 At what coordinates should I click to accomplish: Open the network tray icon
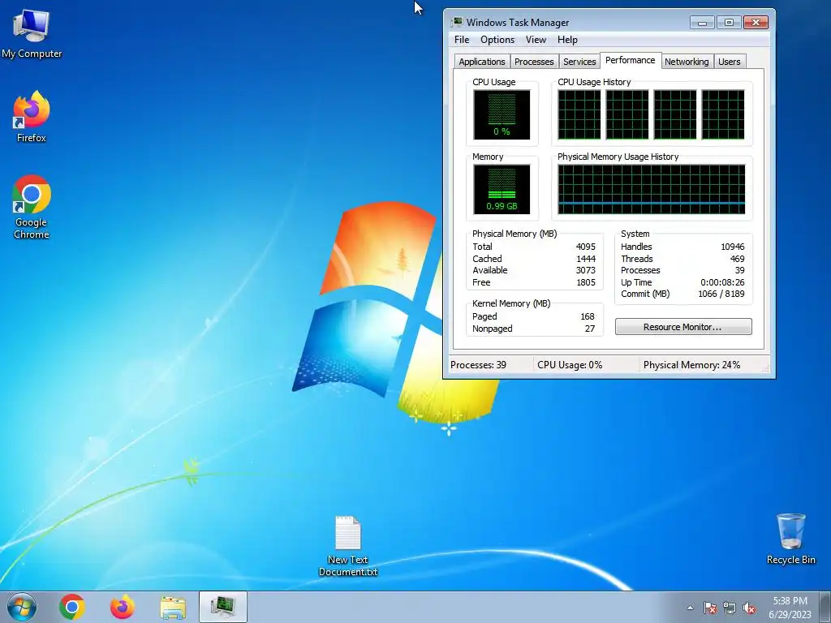(x=730, y=608)
